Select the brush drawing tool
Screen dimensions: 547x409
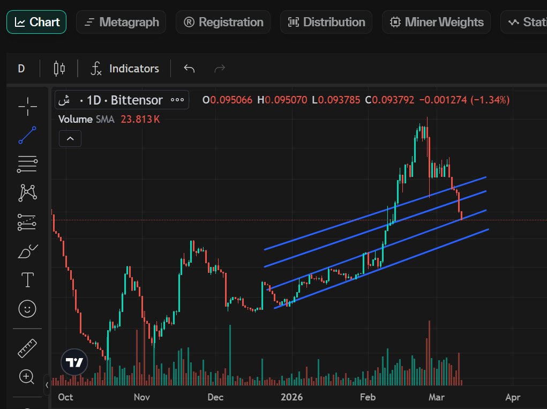[27, 251]
